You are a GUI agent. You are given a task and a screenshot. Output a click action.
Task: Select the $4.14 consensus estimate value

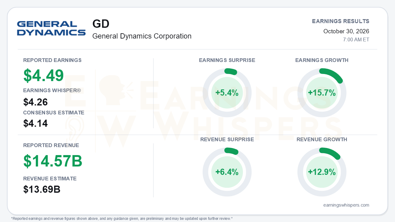pos(35,124)
